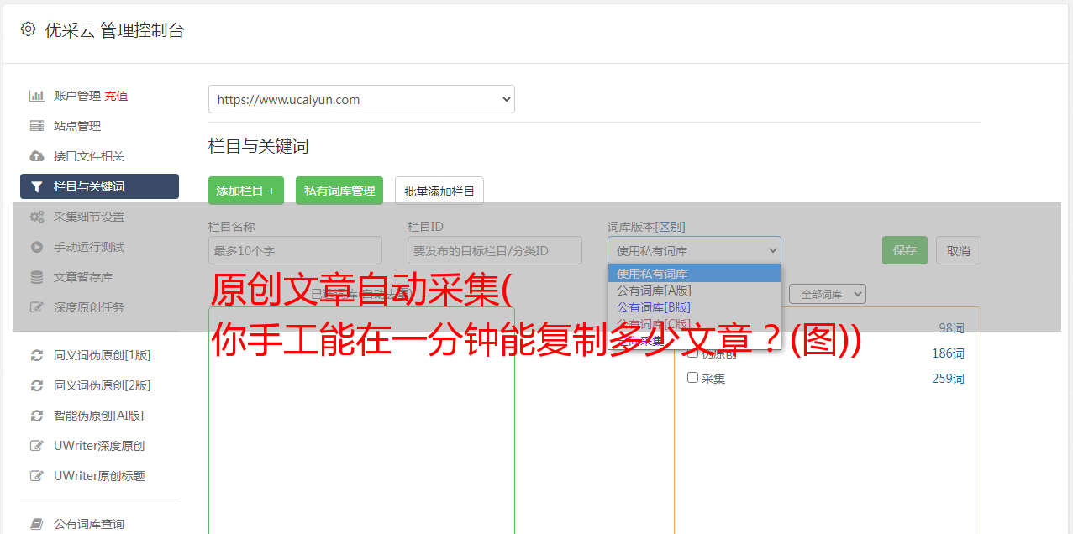Click the 优采云 管理控制台 title
The height and width of the screenshot is (534, 1073).
click(114, 30)
